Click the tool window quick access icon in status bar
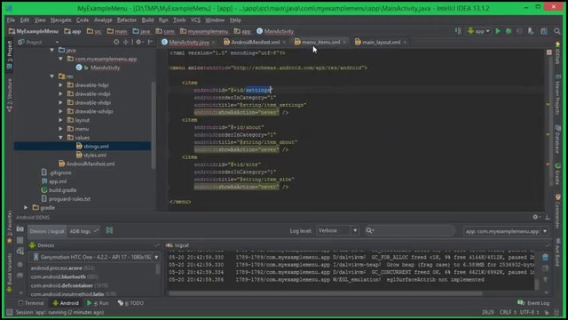Viewport: 568px width, 320px height. [10, 312]
